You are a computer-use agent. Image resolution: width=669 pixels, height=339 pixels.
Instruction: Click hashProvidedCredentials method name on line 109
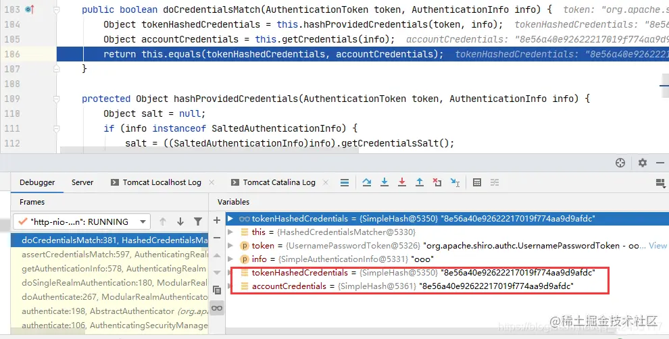click(x=237, y=99)
